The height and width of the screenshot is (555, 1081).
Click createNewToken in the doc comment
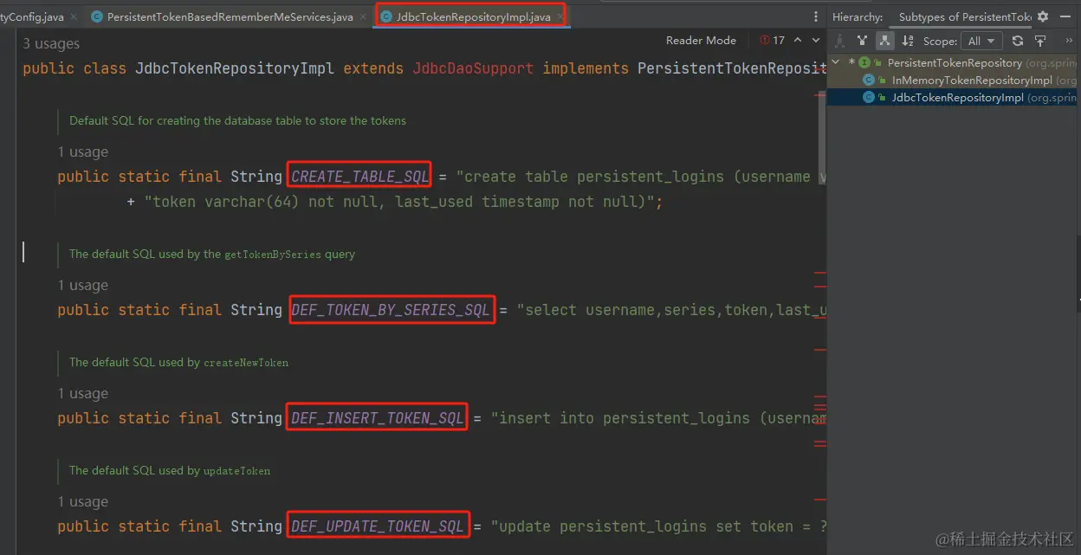(246, 363)
